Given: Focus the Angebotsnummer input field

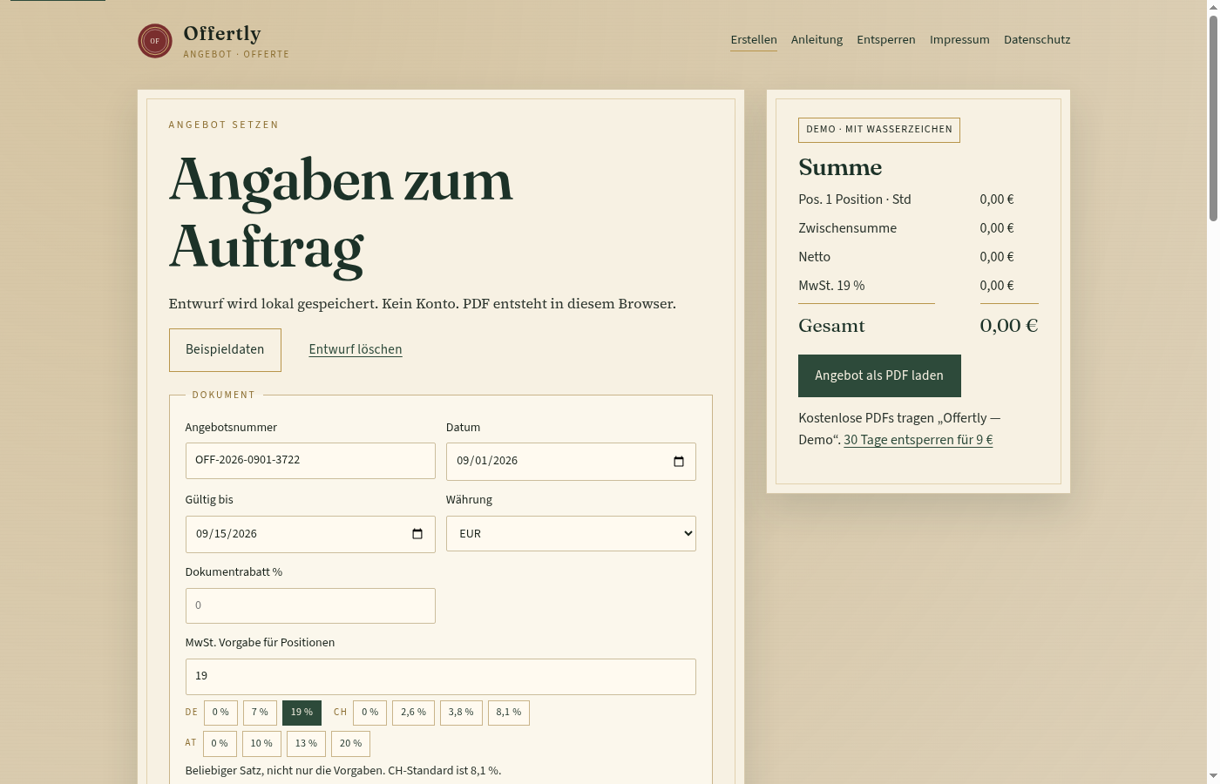Looking at the screenshot, I should click(310, 461).
